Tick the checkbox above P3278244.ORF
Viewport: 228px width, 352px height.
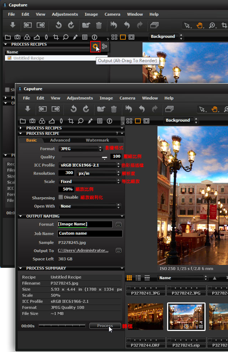(x=129, y=340)
